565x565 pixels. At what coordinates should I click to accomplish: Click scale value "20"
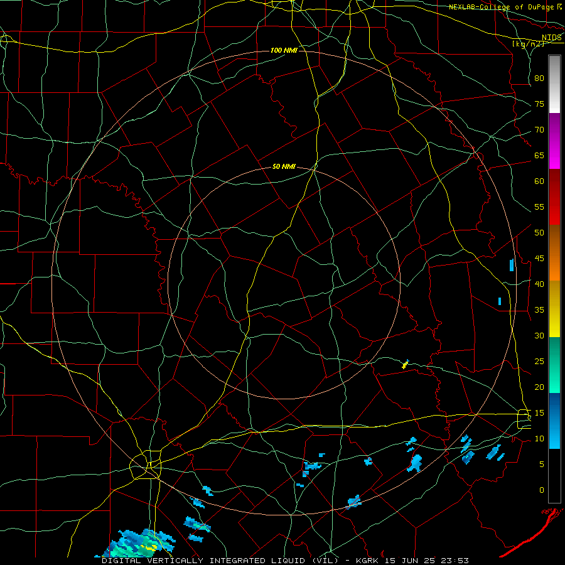(539, 387)
